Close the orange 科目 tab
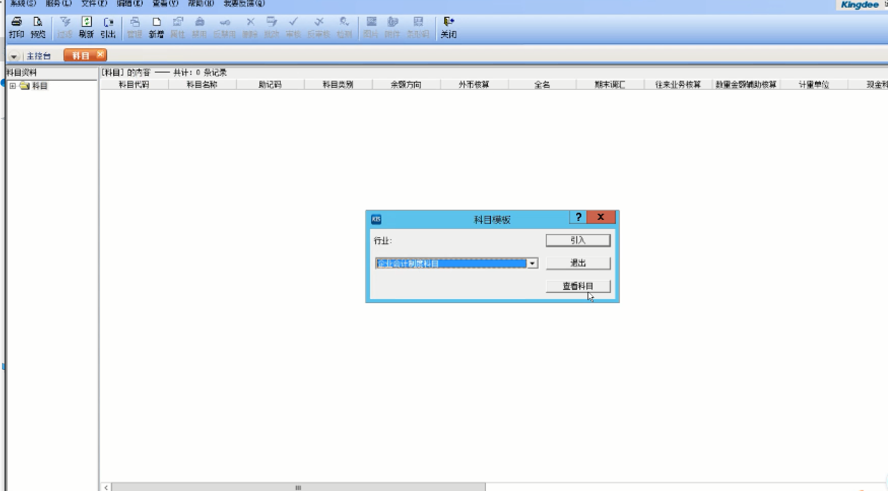 coord(101,54)
